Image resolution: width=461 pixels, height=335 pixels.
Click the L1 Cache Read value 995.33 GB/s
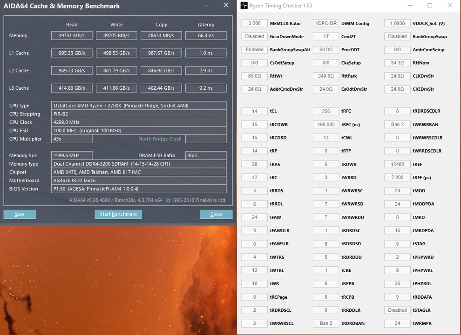(72, 53)
